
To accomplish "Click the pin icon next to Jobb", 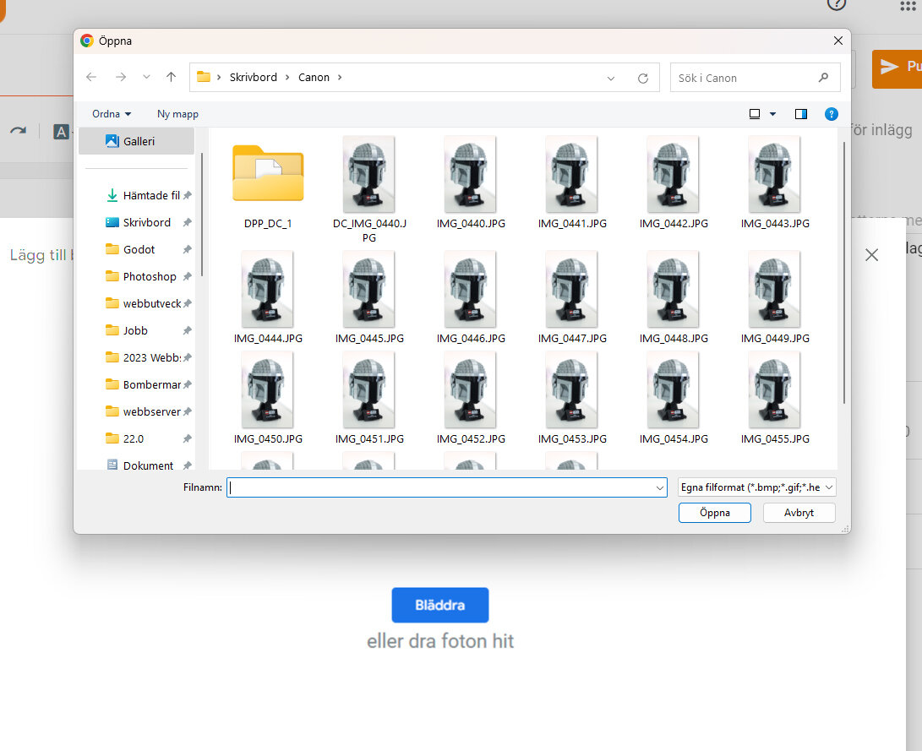I will click(187, 331).
